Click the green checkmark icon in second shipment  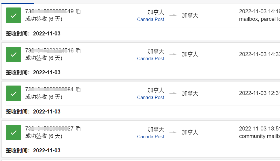14,54
